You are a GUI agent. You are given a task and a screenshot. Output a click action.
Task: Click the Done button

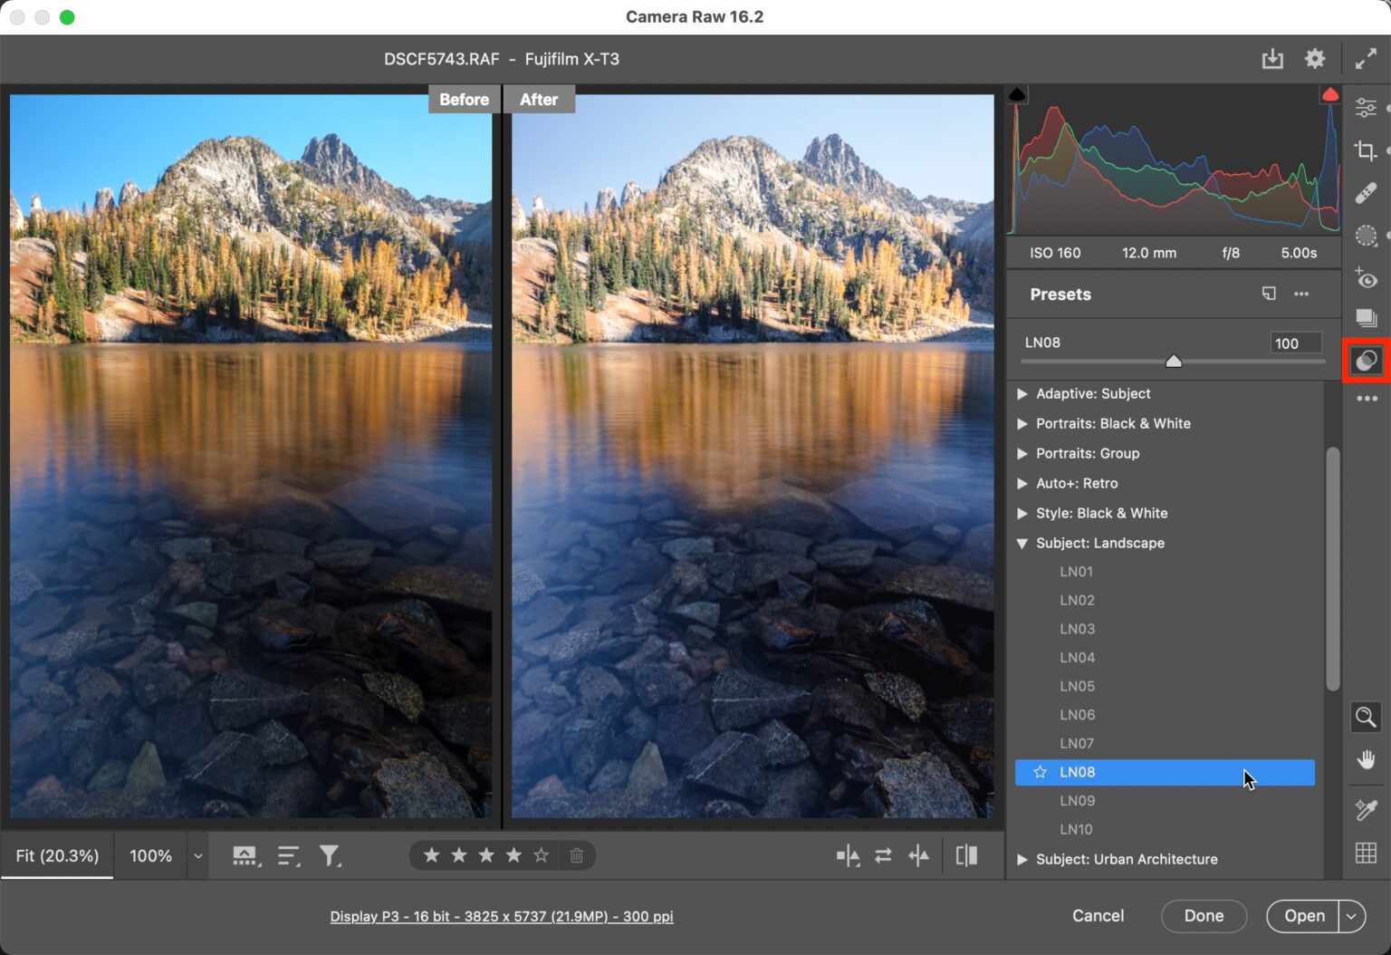tap(1204, 916)
